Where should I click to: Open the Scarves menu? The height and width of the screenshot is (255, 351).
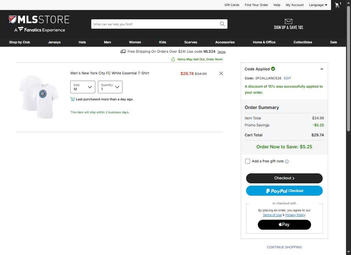click(x=190, y=42)
